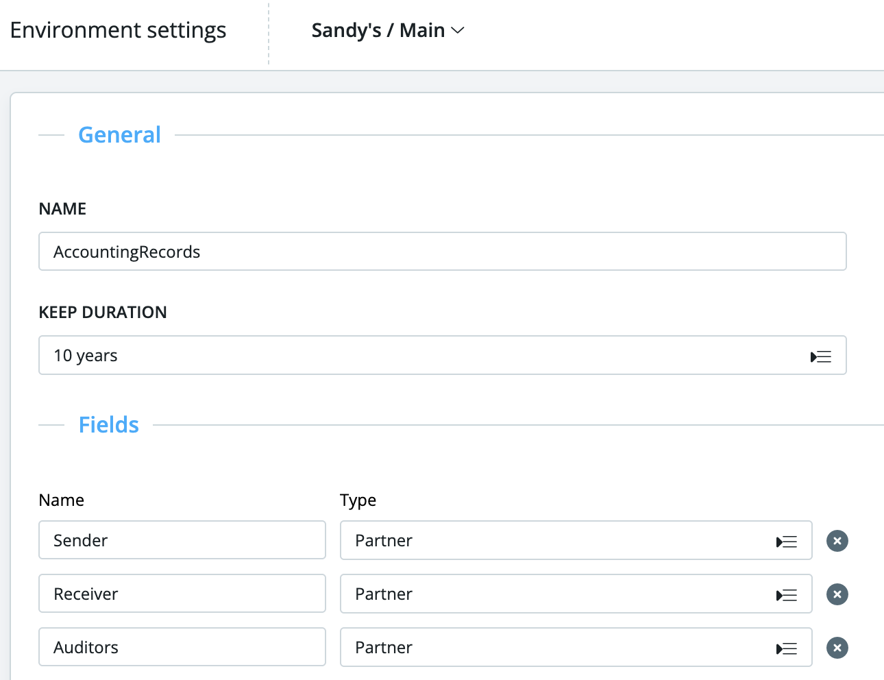Remove the Sender field row
This screenshot has width=884, height=680.
(837, 541)
